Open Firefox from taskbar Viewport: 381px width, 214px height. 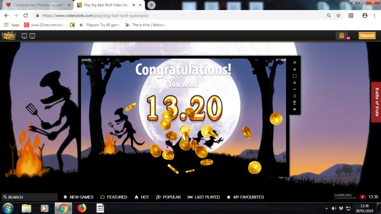click(82, 208)
